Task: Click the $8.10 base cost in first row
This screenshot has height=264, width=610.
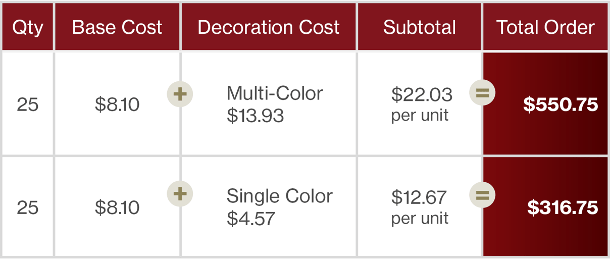Action: pyautogui.click(x=117, y=104)
